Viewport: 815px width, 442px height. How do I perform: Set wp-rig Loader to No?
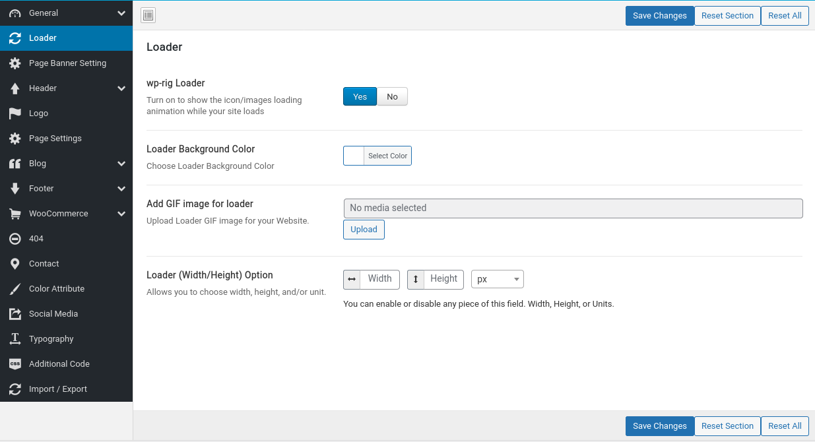[x=392, y=96]
